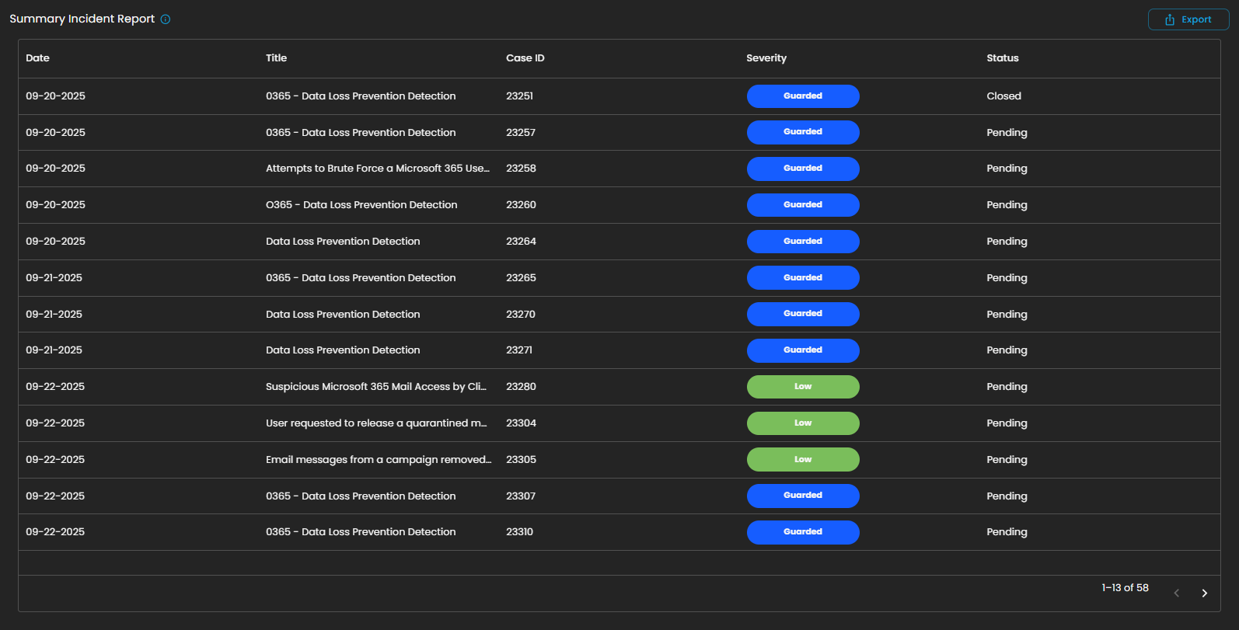Click the previous page arrow

pyautogui.click(x=1176, y=593)
